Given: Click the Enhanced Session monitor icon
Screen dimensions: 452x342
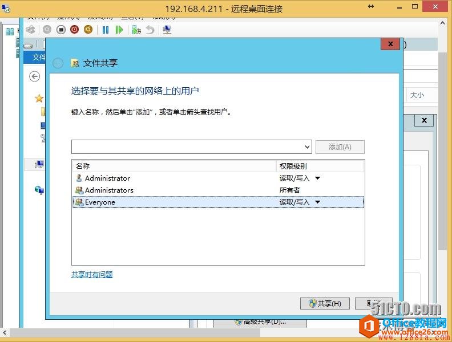Looking at the screenshot, I should (167, 30).
